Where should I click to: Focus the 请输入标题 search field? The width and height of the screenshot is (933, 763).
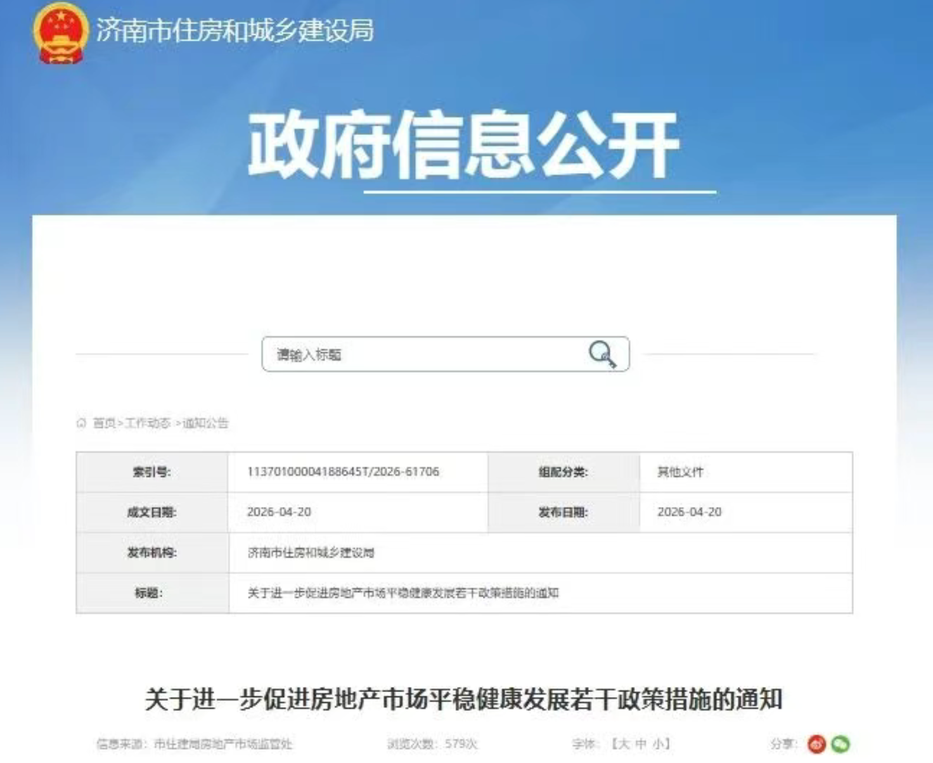(x=425, y=354)
